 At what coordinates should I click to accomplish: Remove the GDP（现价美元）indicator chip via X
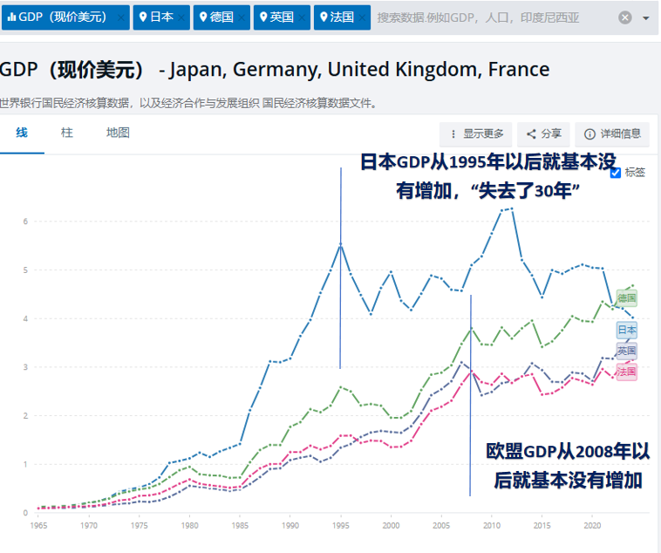point(121,17)
